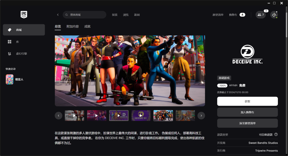Click the main game screenshot
Image resolution: width=288 pixels, height=156 pixels.
pos(130,71)
